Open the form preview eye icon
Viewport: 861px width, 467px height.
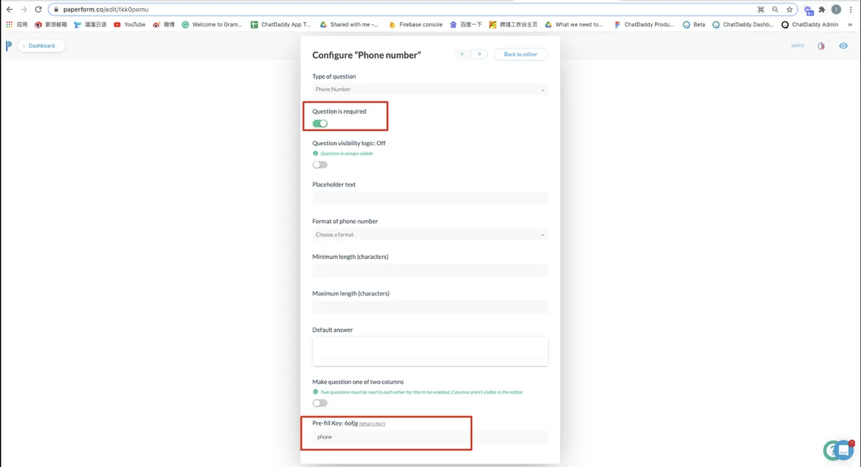tap(843, 46)
